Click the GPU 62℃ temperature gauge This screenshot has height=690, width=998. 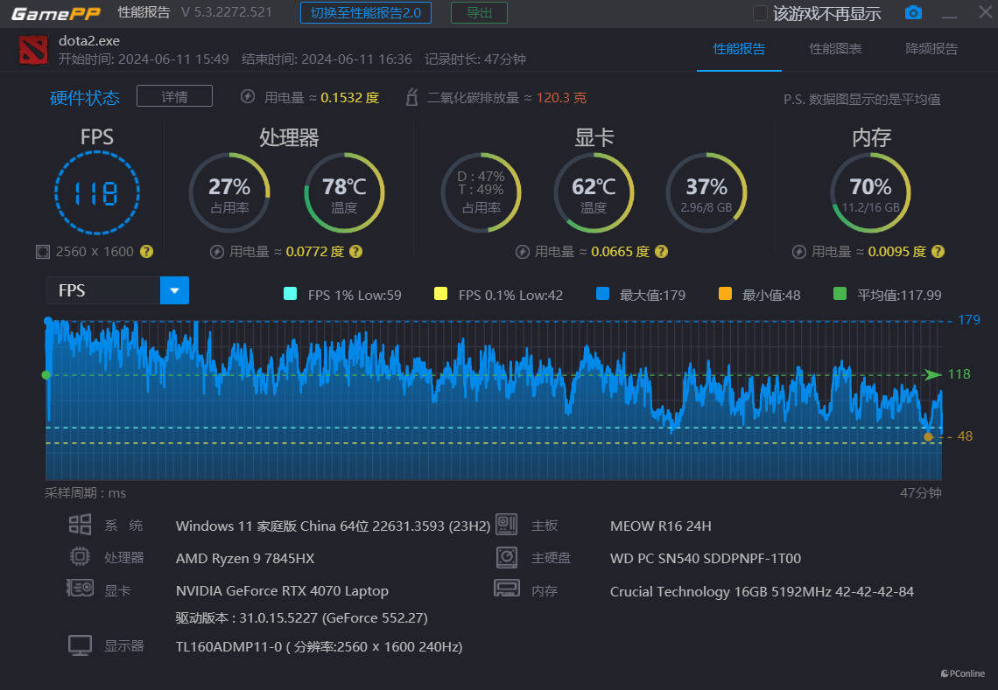coord(594,192)
